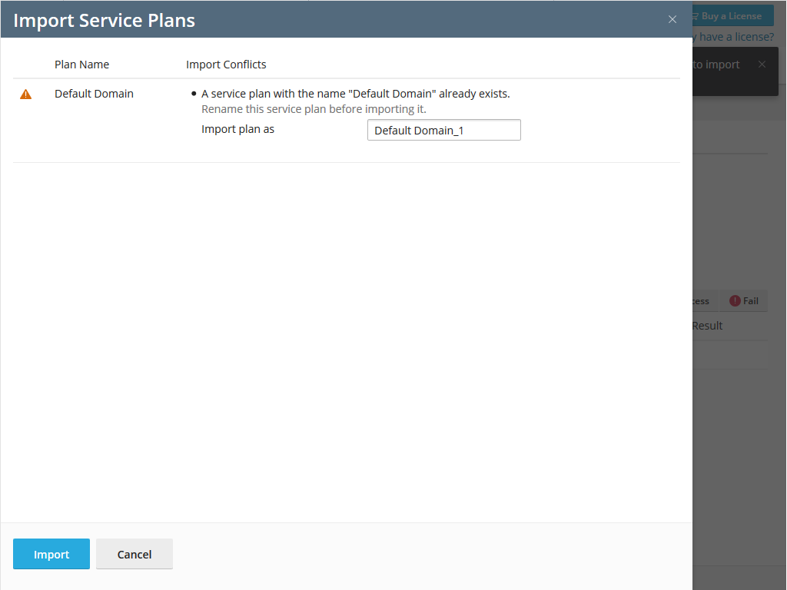The height and width of the screenshot is (590, 787).
Task: Click the Plan Name column header
Action: (81, 65)
